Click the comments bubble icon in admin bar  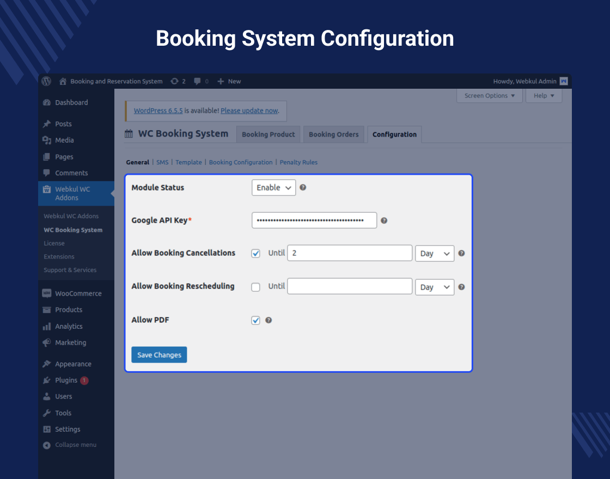pyautogui.click(x=197, y=81)
